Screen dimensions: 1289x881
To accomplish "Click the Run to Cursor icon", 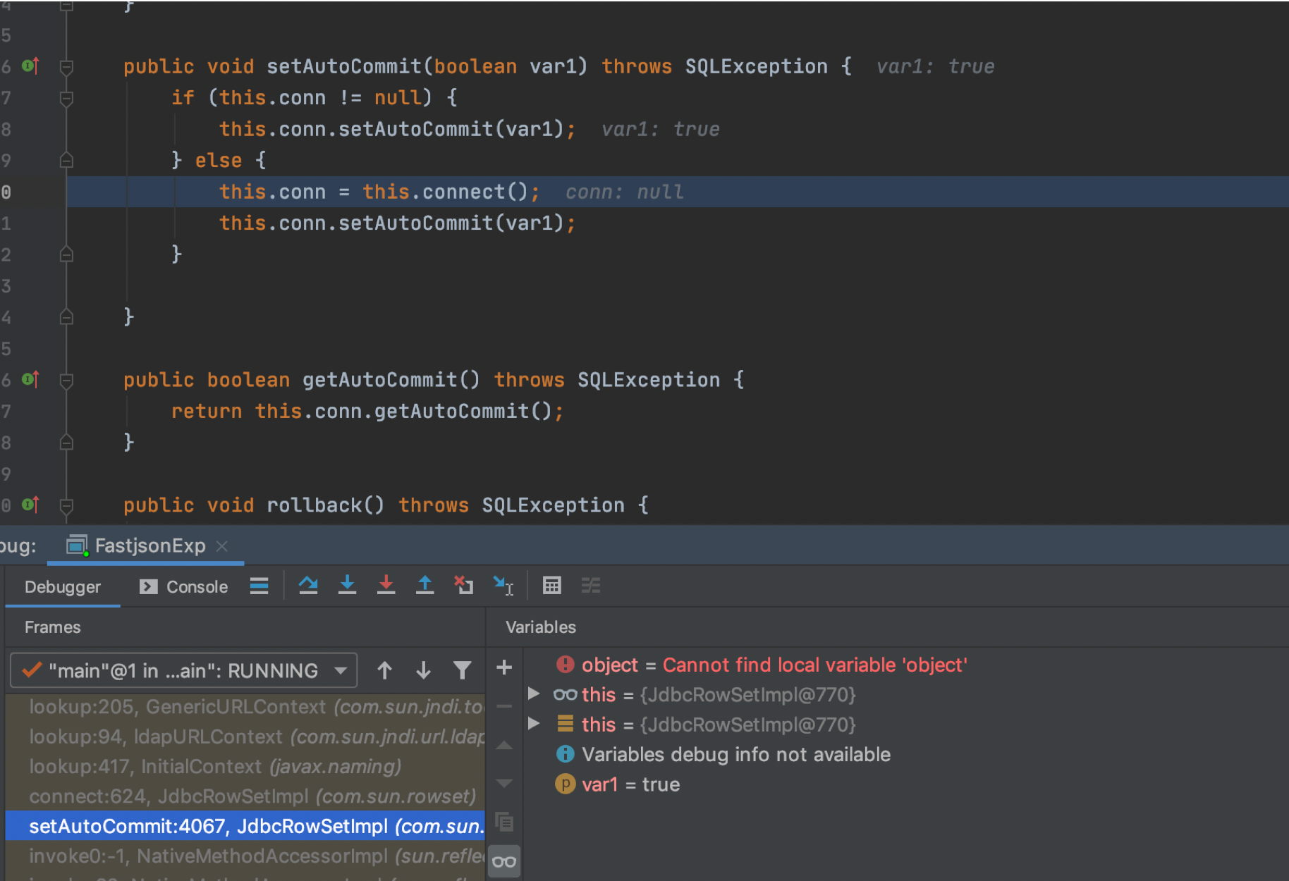I will point(503,586).
